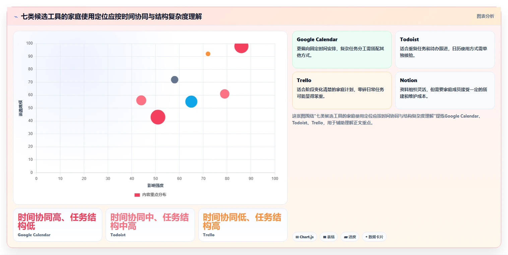Screen dimensions: 508x255
Task: Click the 内容重点分布 legend text
Action: (154, 195)
